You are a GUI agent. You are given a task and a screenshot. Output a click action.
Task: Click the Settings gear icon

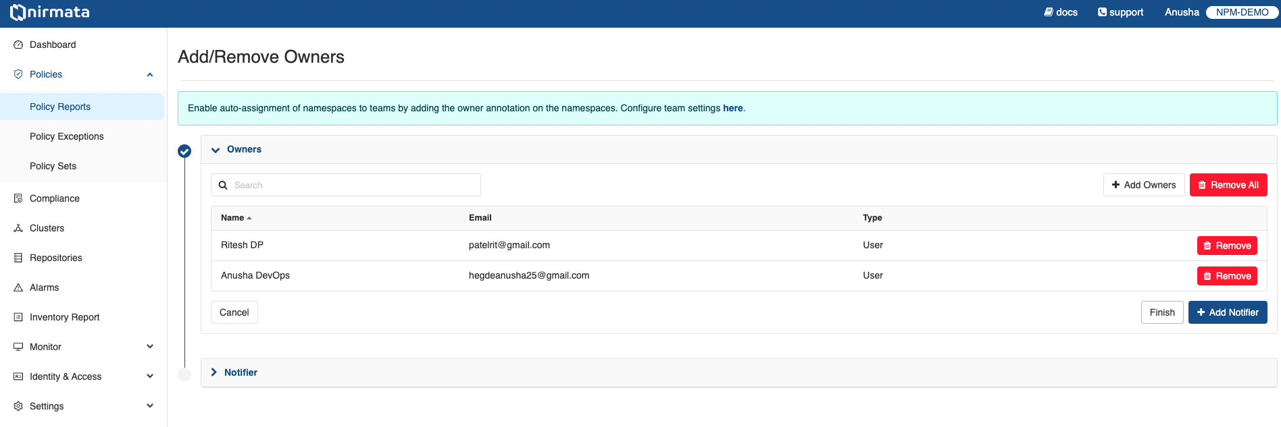18,406
